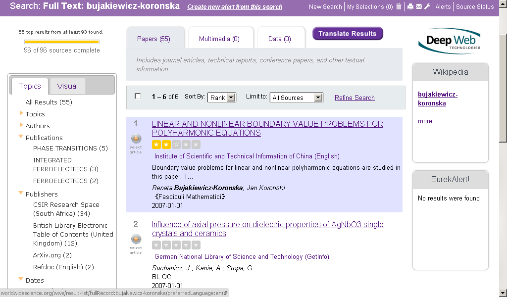Image resolution: width=507 pixels, height=297 pixels.
Task: Click the page vertical scrollbar thumb
Action: click(503, 88)
